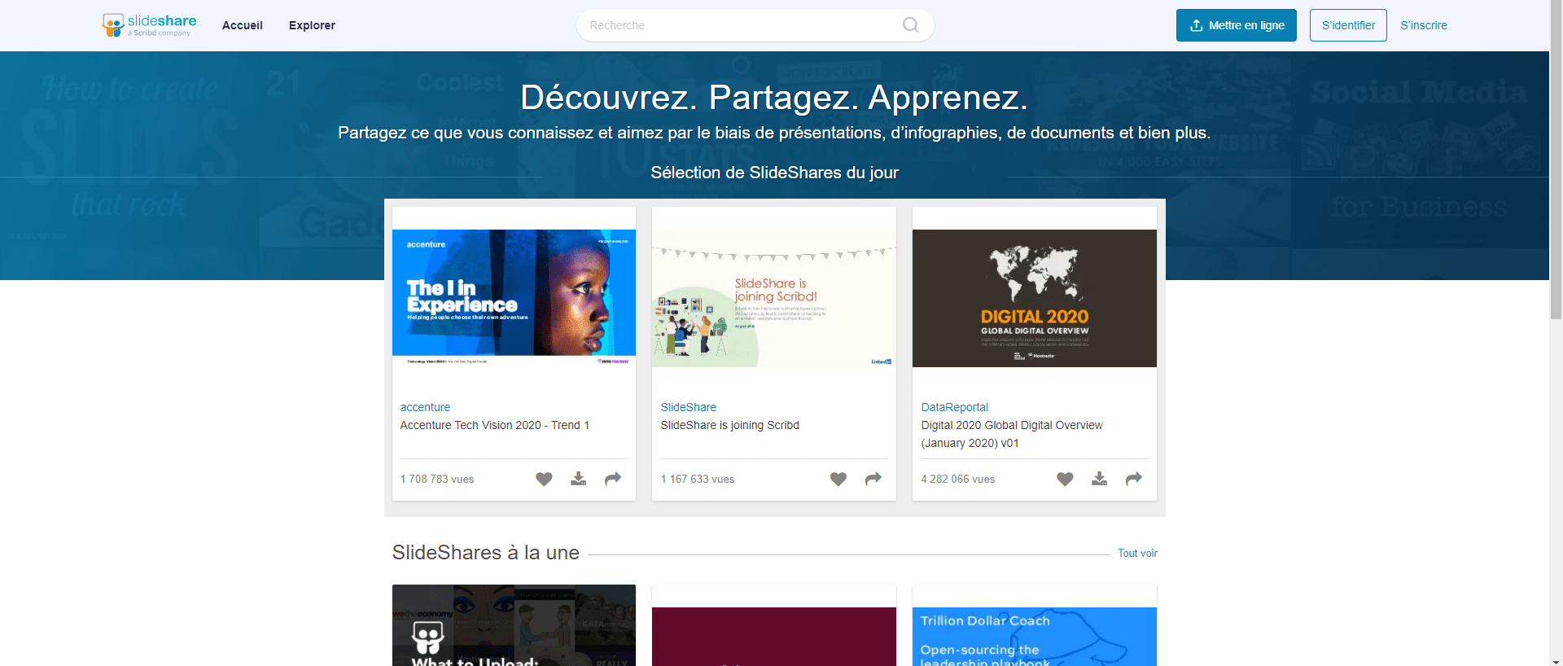Open SlideShare is joining Scribd title

pyautogui.click(x=730, y=425)
